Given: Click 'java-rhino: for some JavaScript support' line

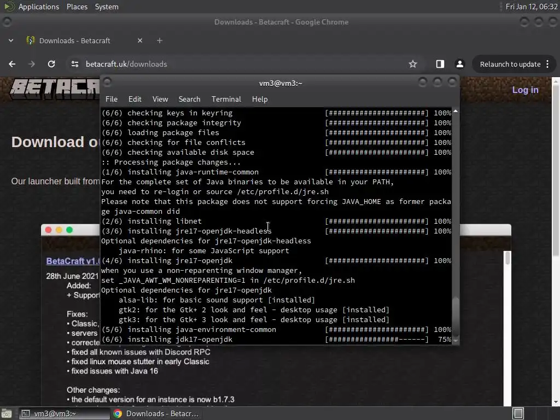Looking at the screenshot, I should (203, 251).
